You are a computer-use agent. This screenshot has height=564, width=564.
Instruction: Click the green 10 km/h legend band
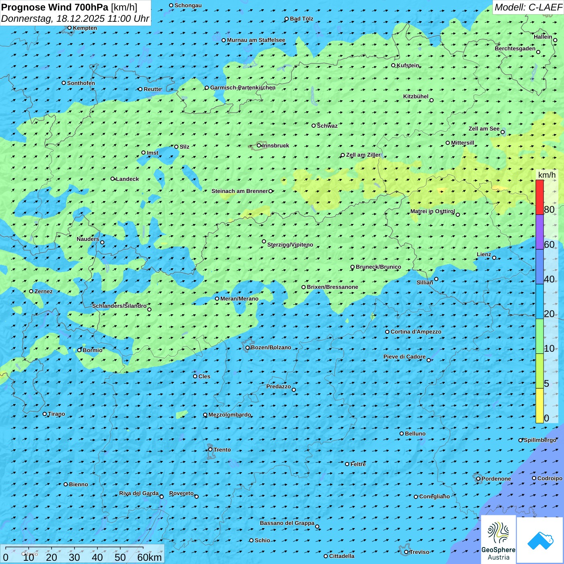point(539,336)
